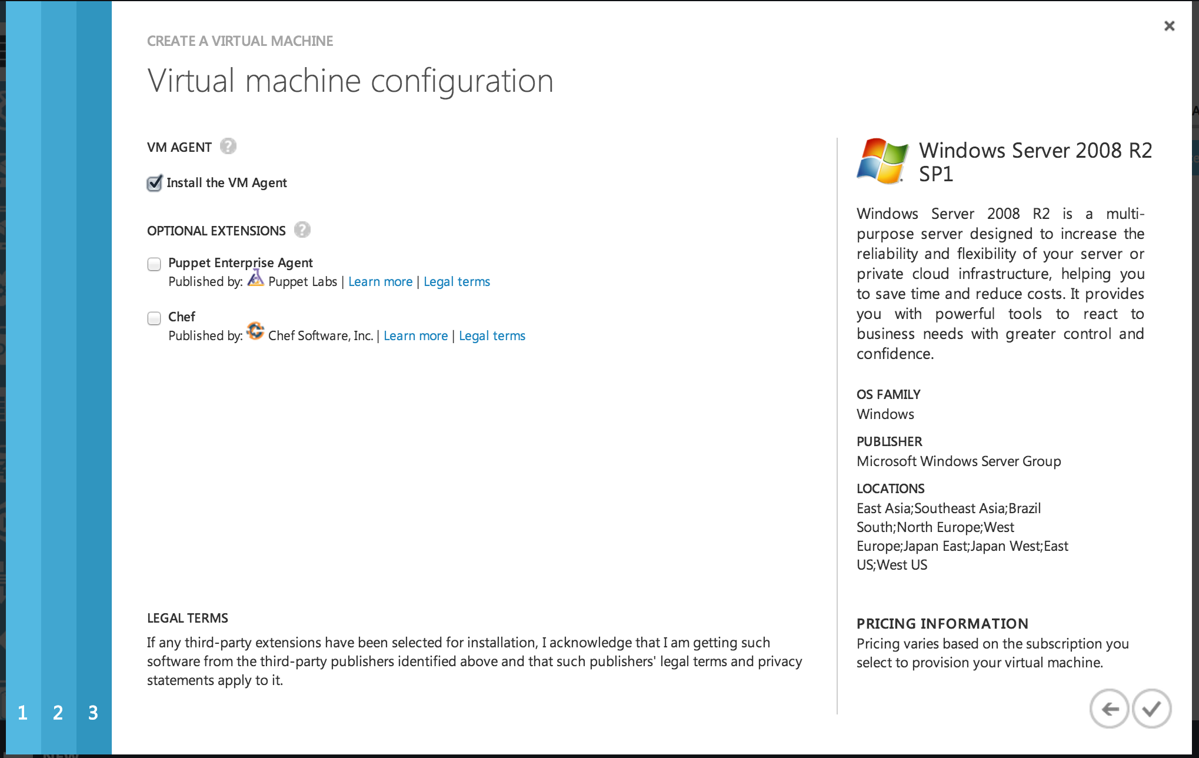
Task: Open Chef Software Legal terms link
Action: [492, 336]
